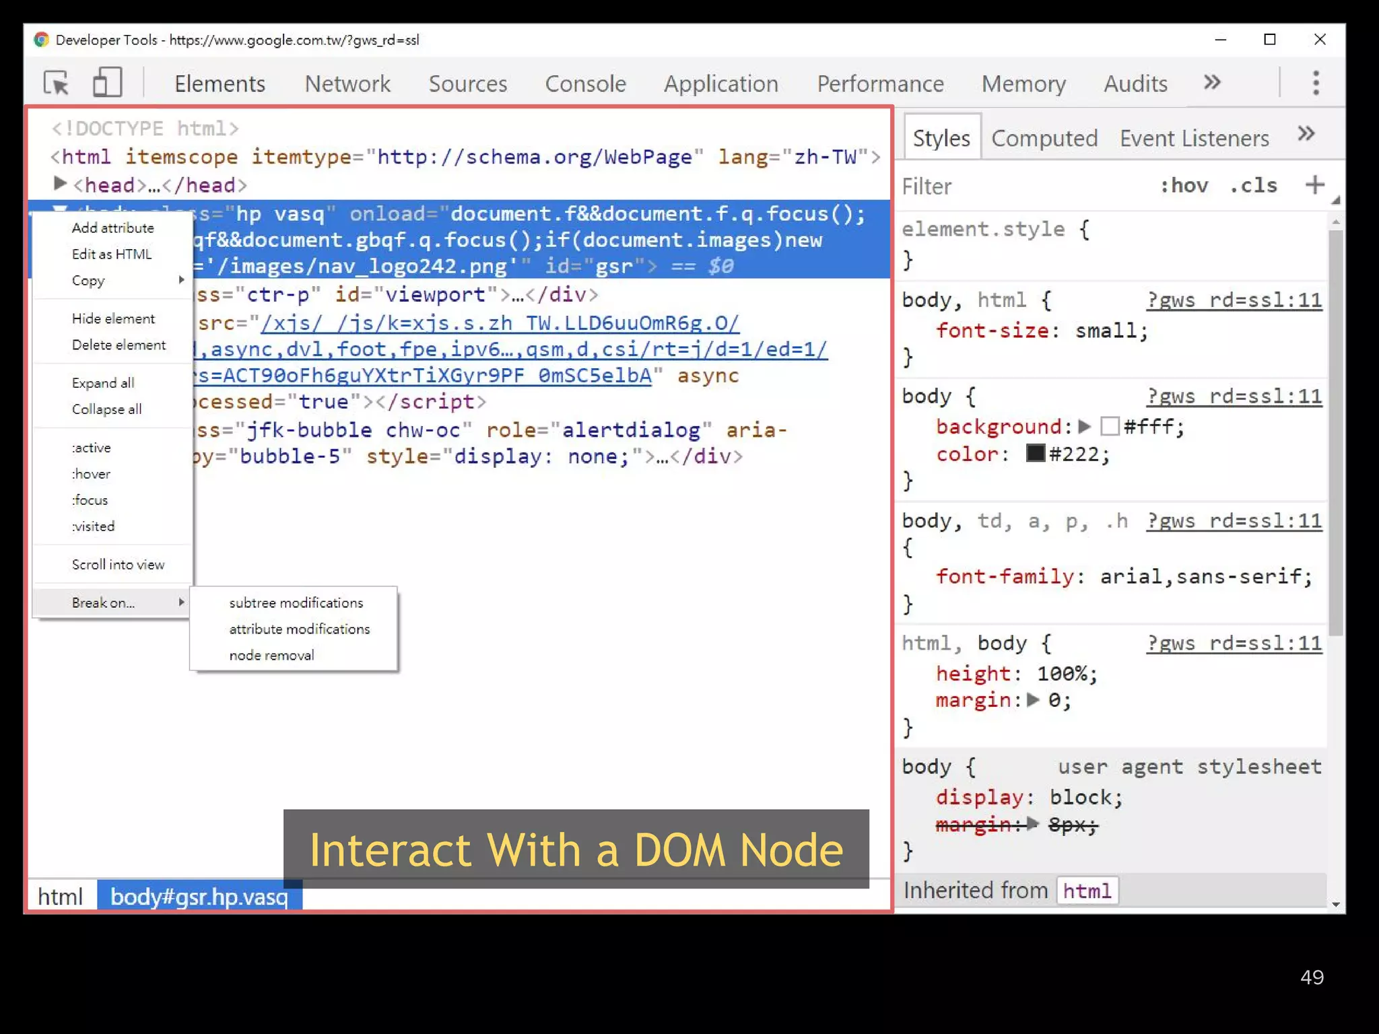Select body#gsr.hp.vasq breadcrumb
The width and height of the screenshot is (1379, 1034).
click(x=199, y=896)
